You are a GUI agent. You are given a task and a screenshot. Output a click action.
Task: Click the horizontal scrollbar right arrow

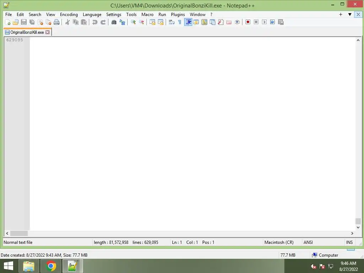tap(352, 233)
